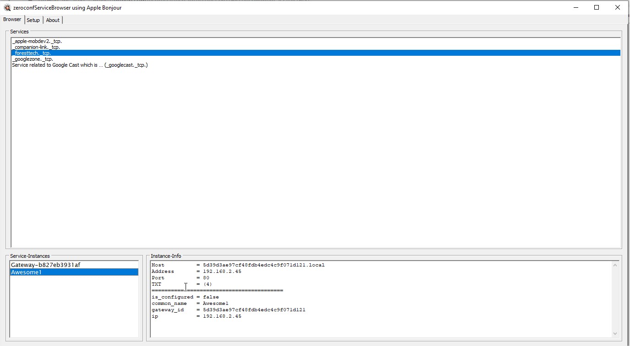Switch to the Setup tab
This screenshot has width=630, height=346.
pos(33,20)
